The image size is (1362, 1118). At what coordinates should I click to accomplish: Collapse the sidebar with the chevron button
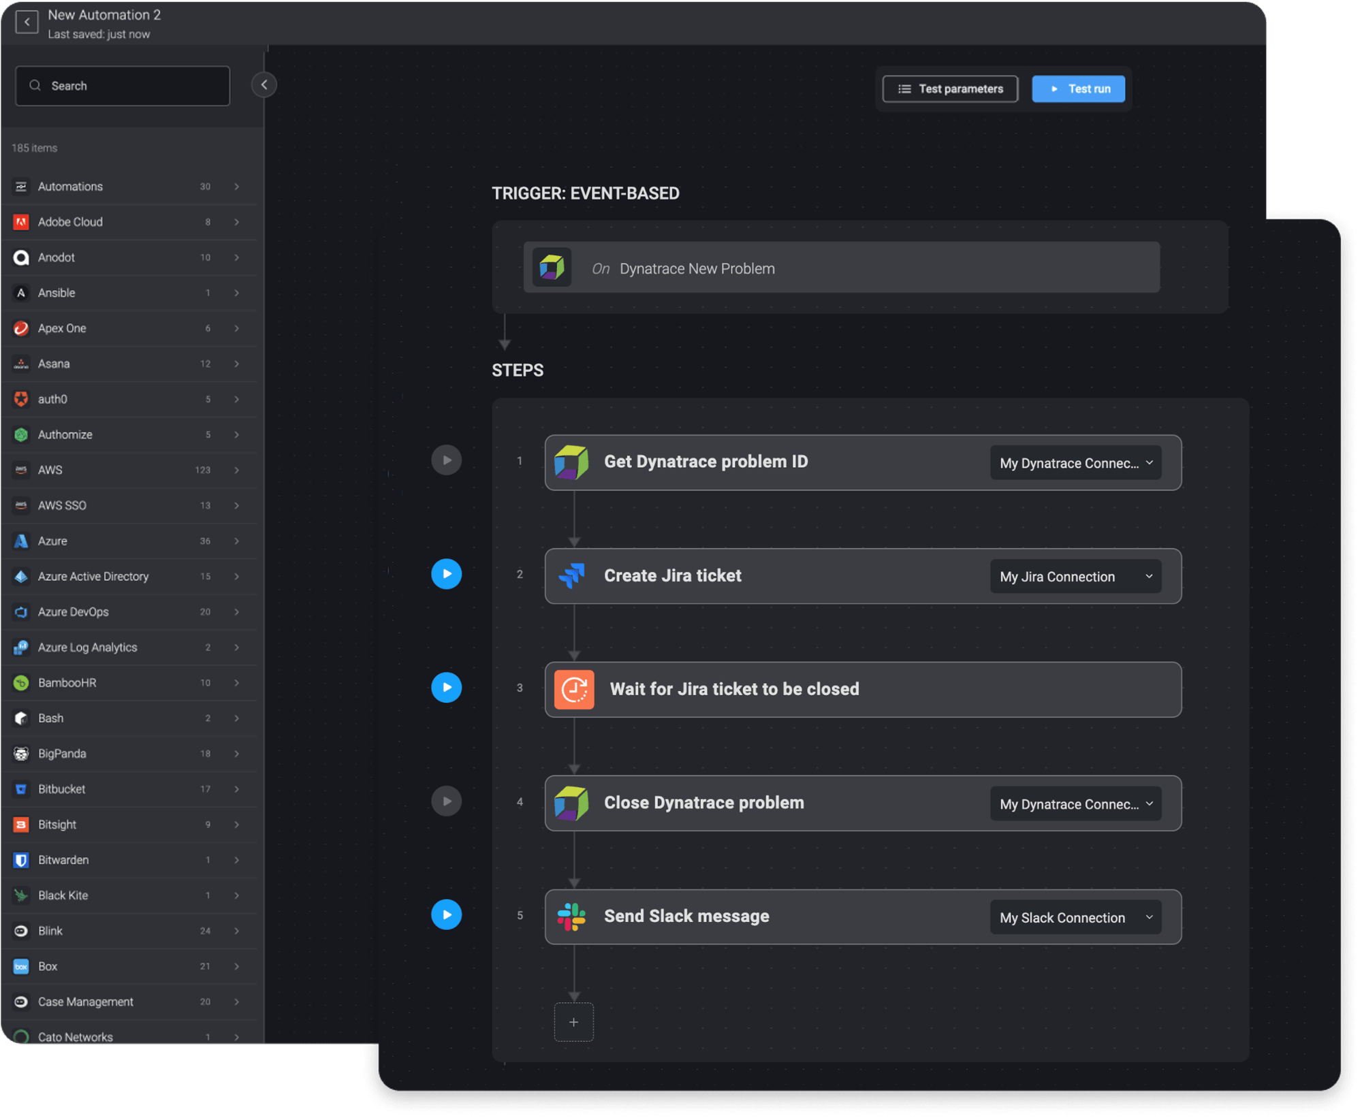[x=264, y=85]
